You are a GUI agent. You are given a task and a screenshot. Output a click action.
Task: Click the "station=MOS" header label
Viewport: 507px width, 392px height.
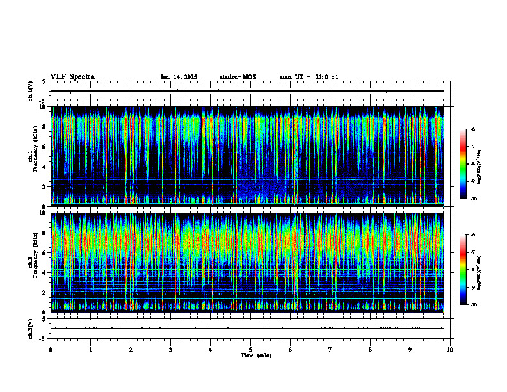pyautogui.click(x=238, y=77)
